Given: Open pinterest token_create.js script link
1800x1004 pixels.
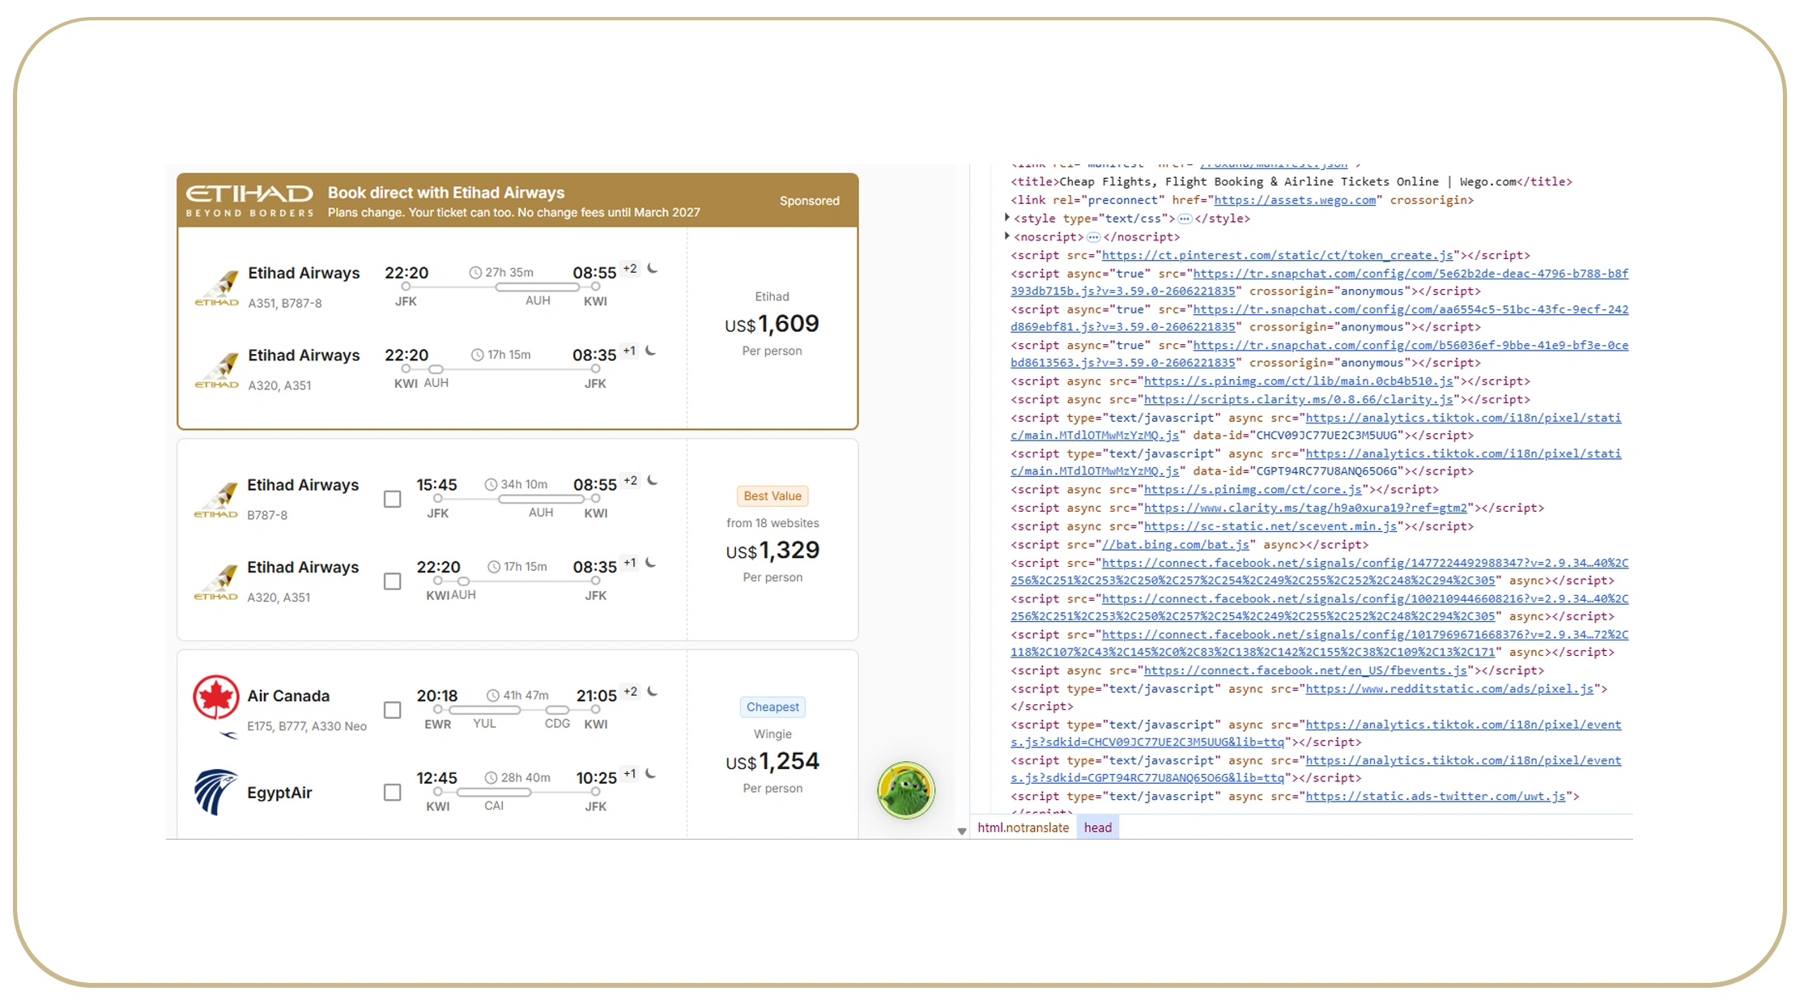Looking at the screenshot, I should click(x=1277, y=255).
